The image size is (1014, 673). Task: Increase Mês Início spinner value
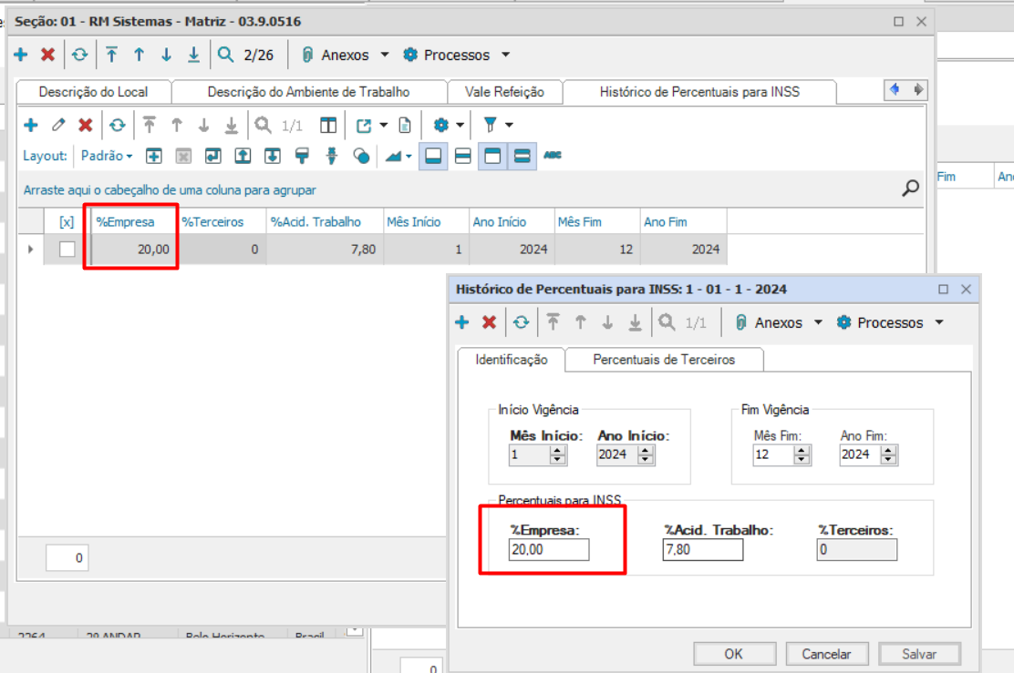click(x=558, y=450)
